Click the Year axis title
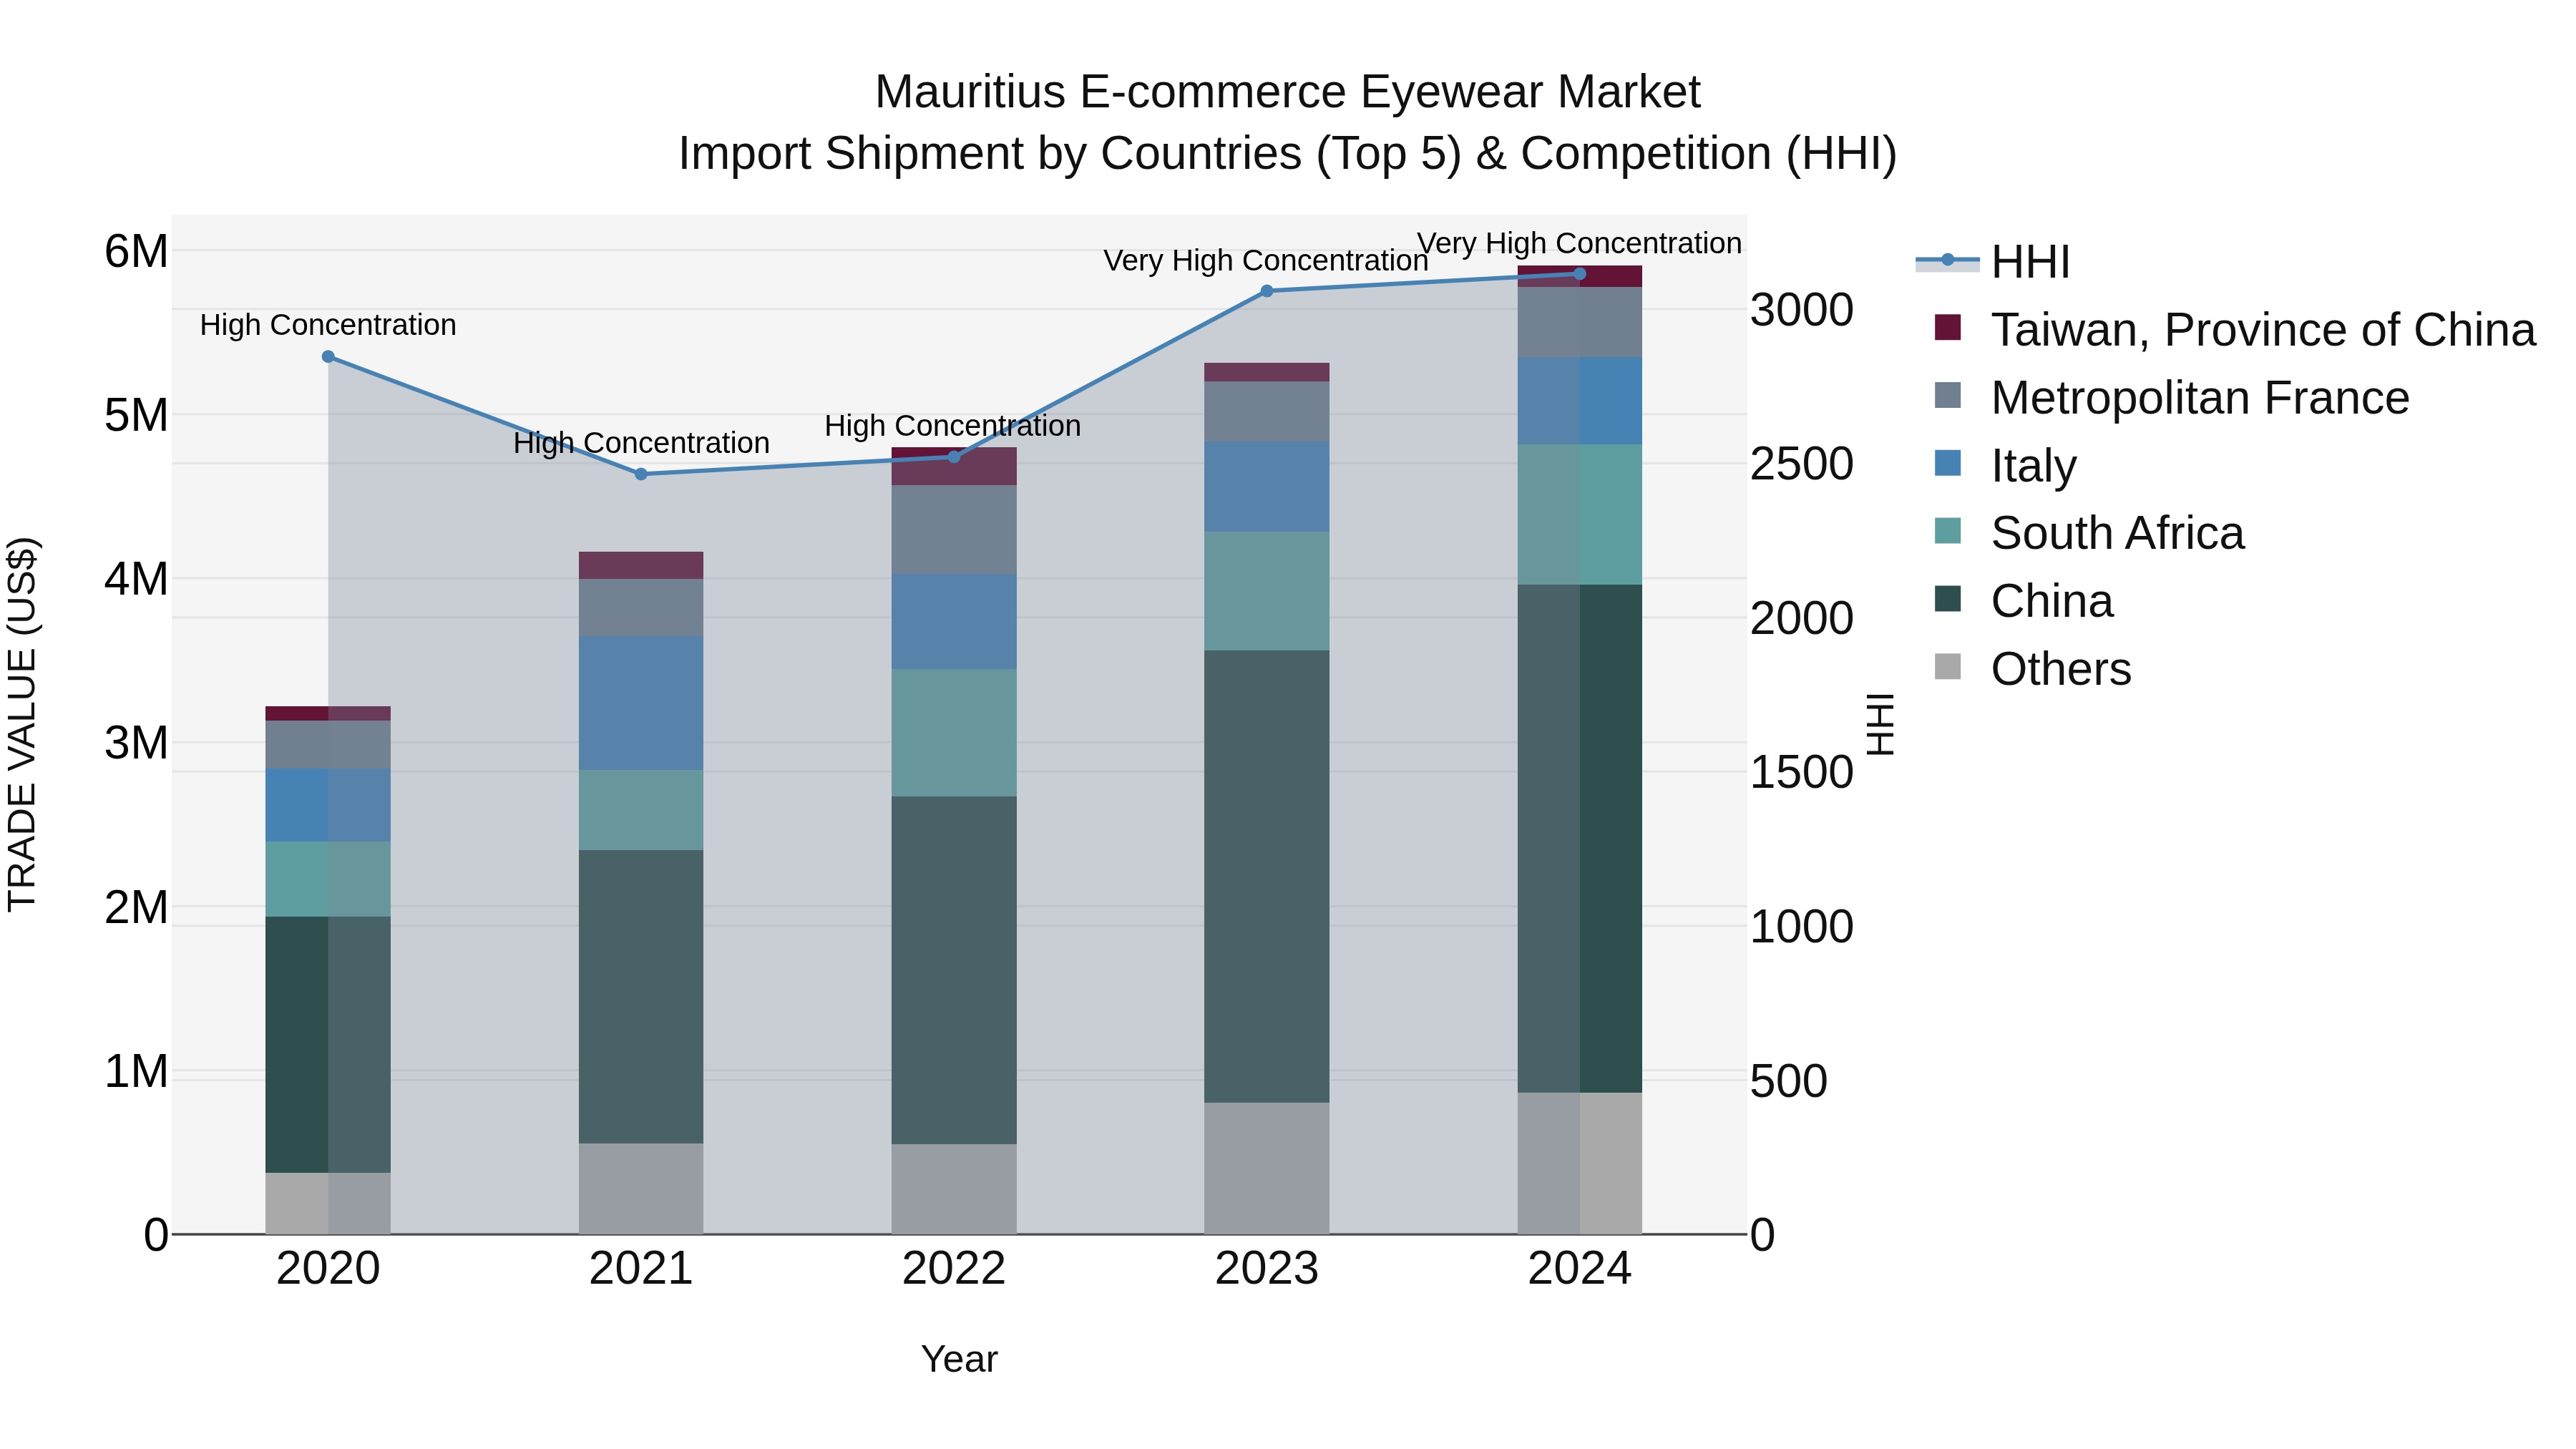The width and height of the screenshot is (2576, 1449). [959, 1359]
